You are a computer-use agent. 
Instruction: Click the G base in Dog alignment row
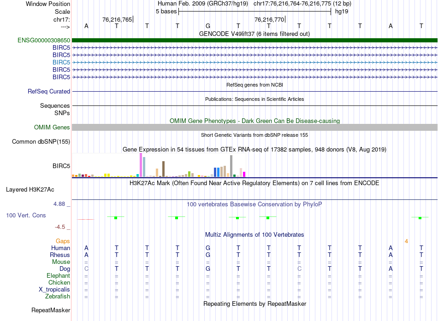coord(208,269)
